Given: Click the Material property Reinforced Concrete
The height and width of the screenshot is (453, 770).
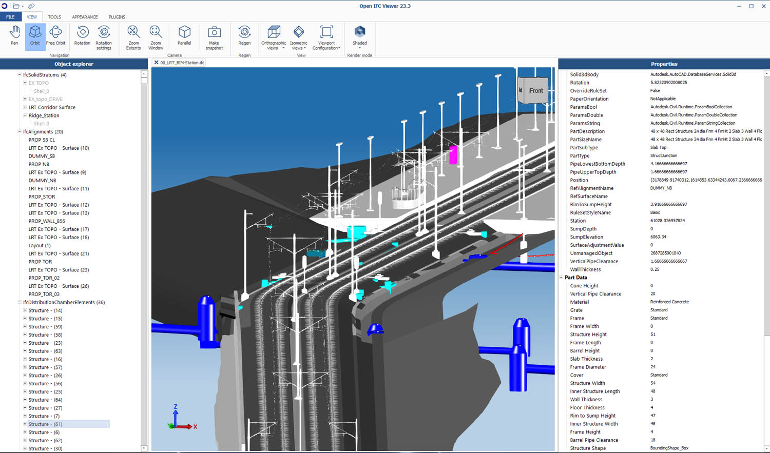Looking at the screenshot, I should [669, 302].
